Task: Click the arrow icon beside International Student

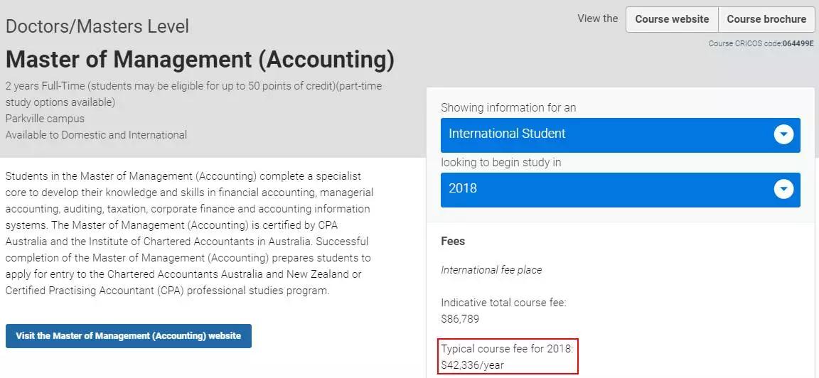Action: [783, 134]
